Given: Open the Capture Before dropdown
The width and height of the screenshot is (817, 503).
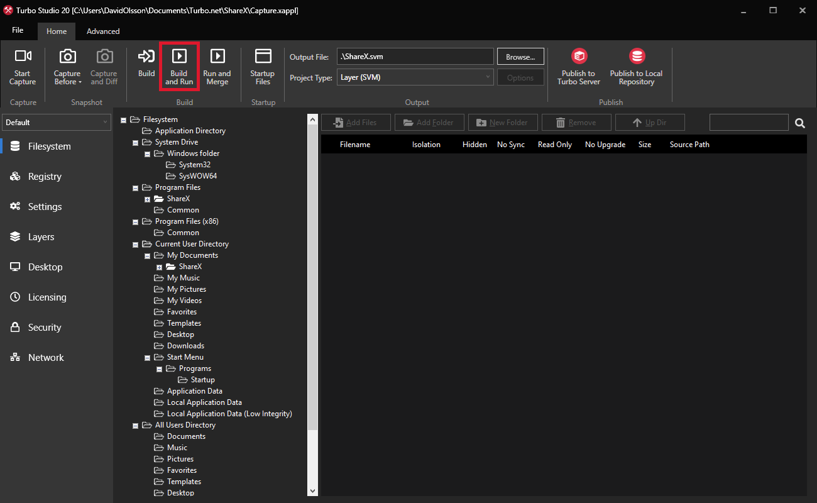Looking at the screenshot, I should tap(67, 66).
